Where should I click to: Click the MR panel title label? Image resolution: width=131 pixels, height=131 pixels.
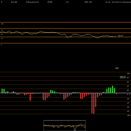(117, 68)
